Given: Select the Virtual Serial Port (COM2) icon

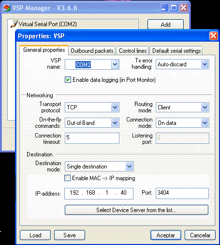Looking at the screenshot, I should [x=14, y=24].
